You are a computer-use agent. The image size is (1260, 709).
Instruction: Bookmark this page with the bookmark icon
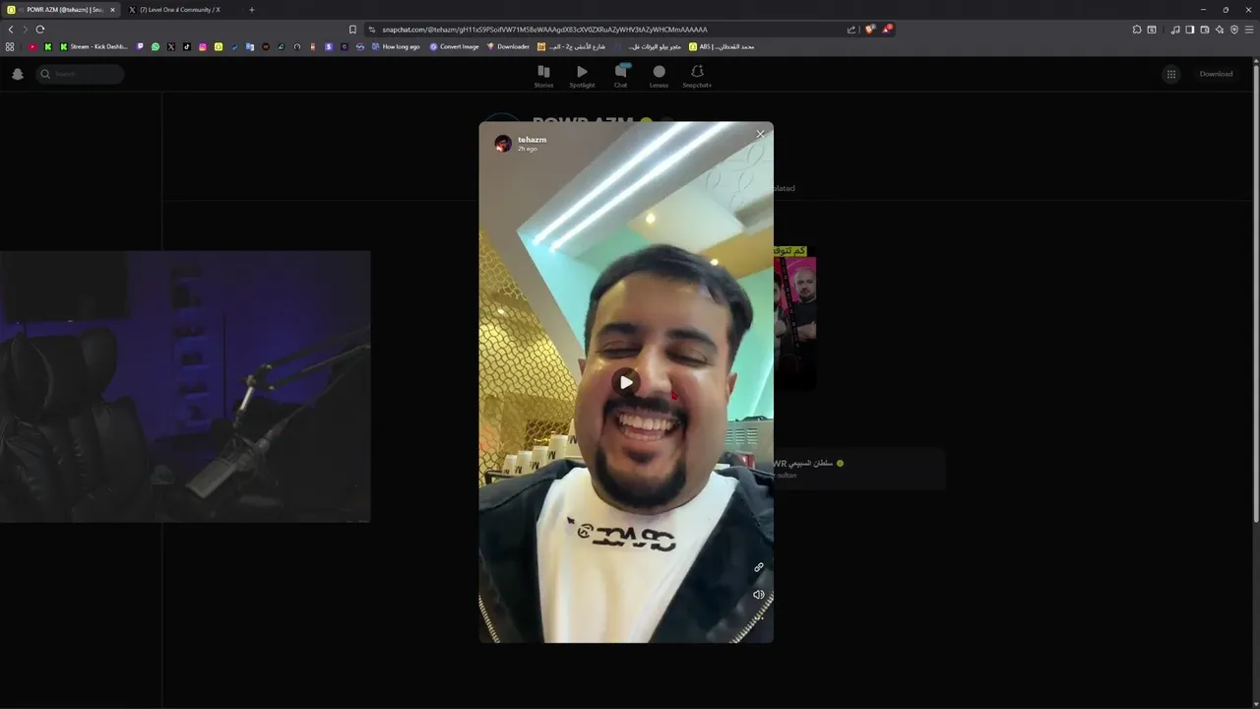[352, 30]
